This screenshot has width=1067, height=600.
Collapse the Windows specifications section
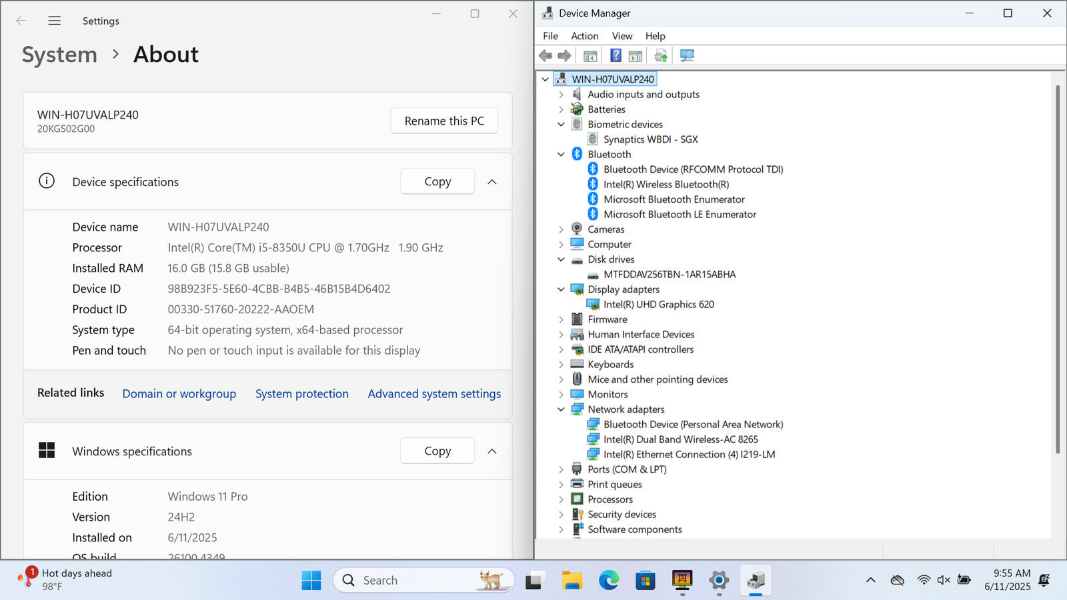[492, 451]
